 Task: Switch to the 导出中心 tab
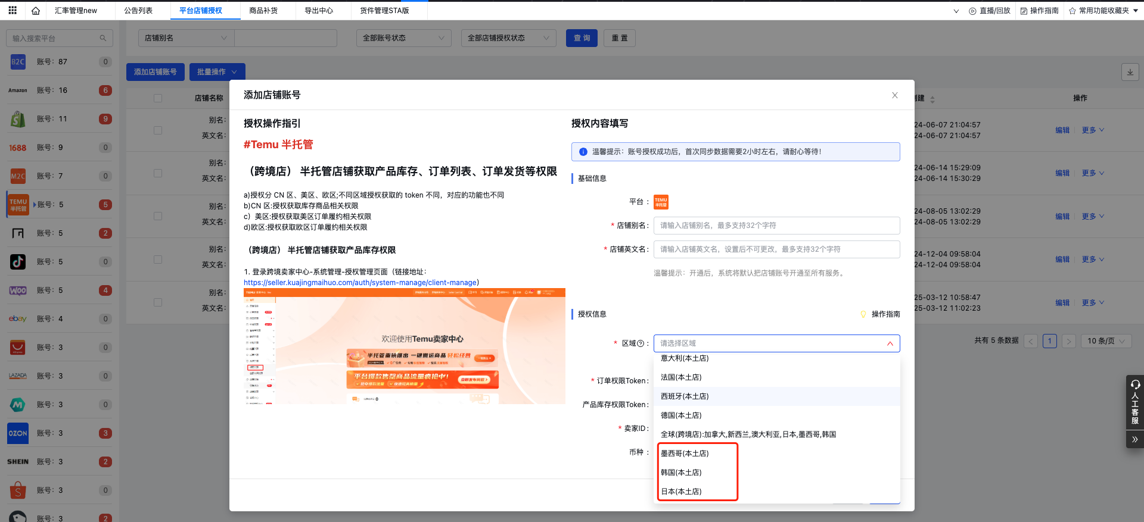[319, 11]
